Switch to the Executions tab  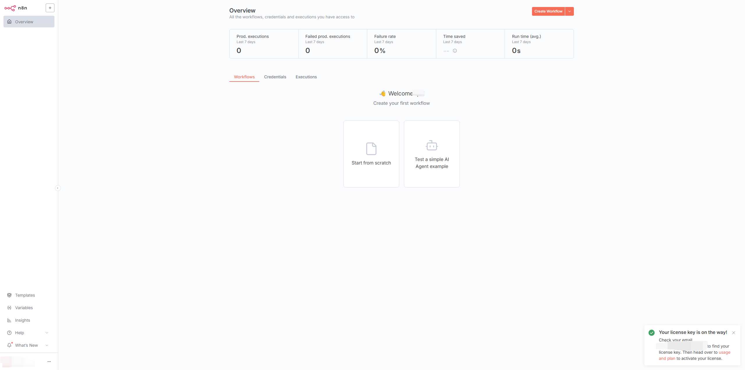pos(306,77)
